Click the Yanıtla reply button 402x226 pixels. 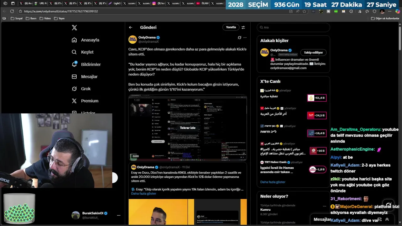coord(231,27)
